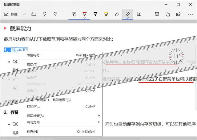Share the snip
The width and height of the screenshot is (197, 140).
click(x=178, y=14)
